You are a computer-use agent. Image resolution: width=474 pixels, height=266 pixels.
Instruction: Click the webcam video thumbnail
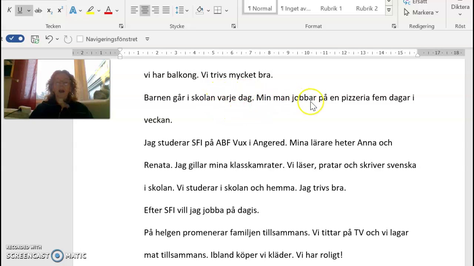click(57, 89)
